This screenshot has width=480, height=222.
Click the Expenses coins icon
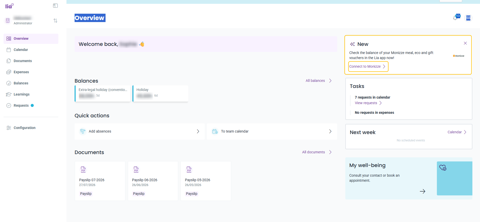9,72
